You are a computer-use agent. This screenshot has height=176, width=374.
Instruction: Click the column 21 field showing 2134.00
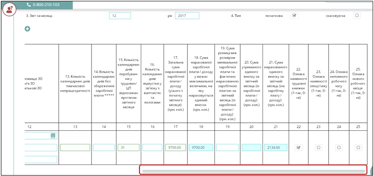click(x=276, y=148)
